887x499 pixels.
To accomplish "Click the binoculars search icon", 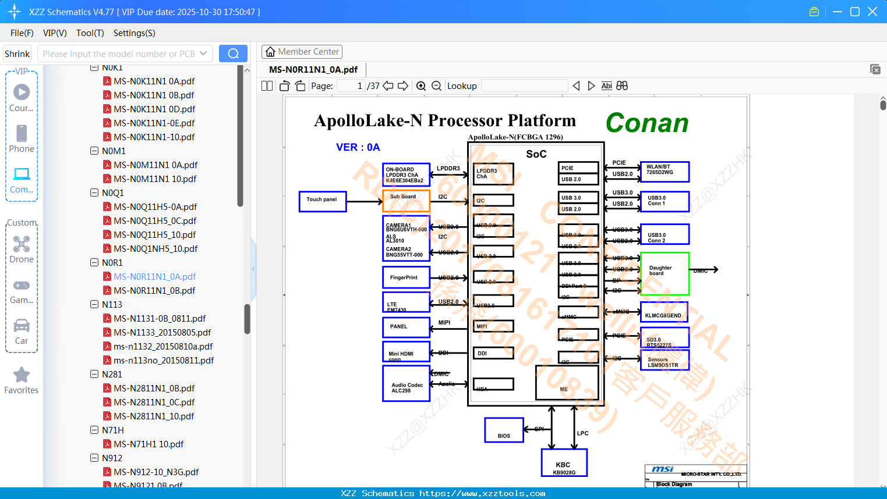I will click(622, 86).
